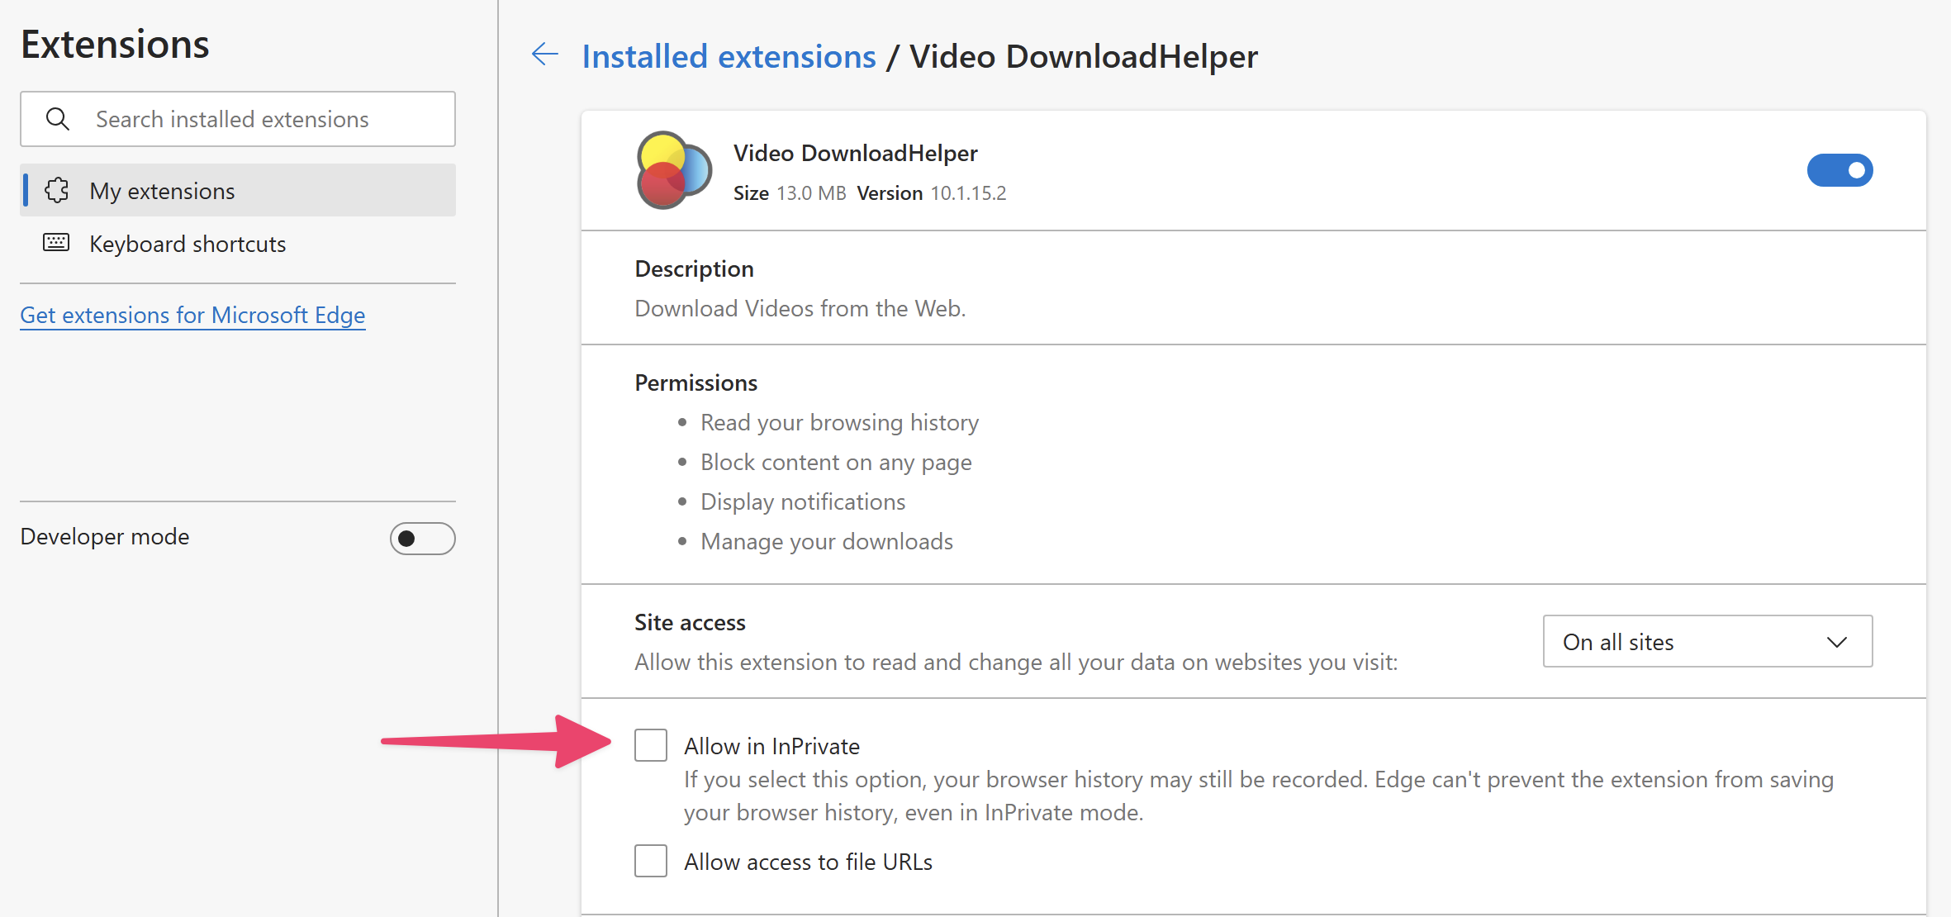1951x917 pixels.
Task: Disable the Video DownloadHelper extension toggle
Action: tap(1839, 170)
